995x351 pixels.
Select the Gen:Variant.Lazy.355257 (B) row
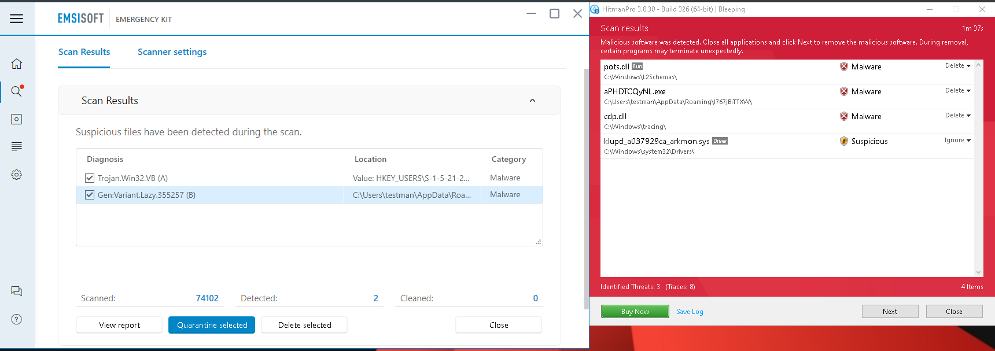click(x=309, y=195)
